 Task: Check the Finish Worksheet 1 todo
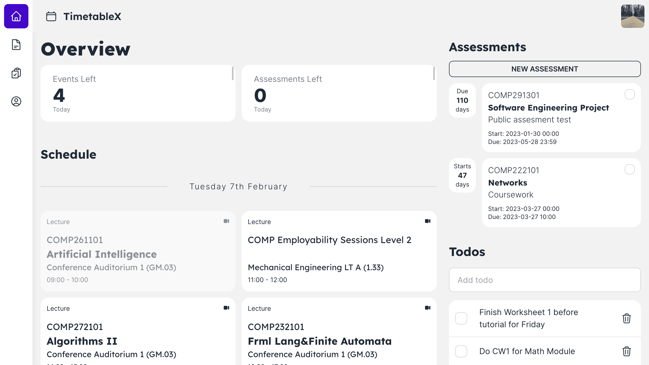click(461, 318)
